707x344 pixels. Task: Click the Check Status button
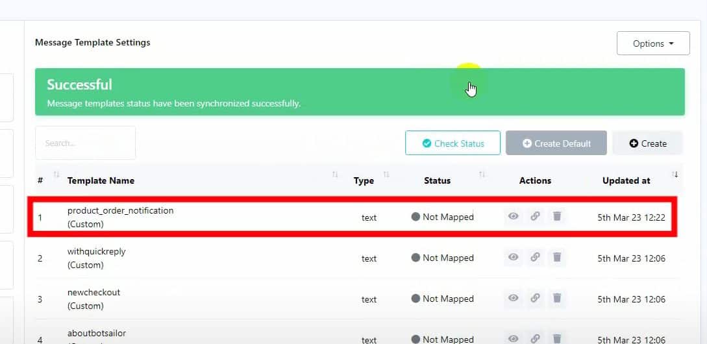click(x=453, y=143)
